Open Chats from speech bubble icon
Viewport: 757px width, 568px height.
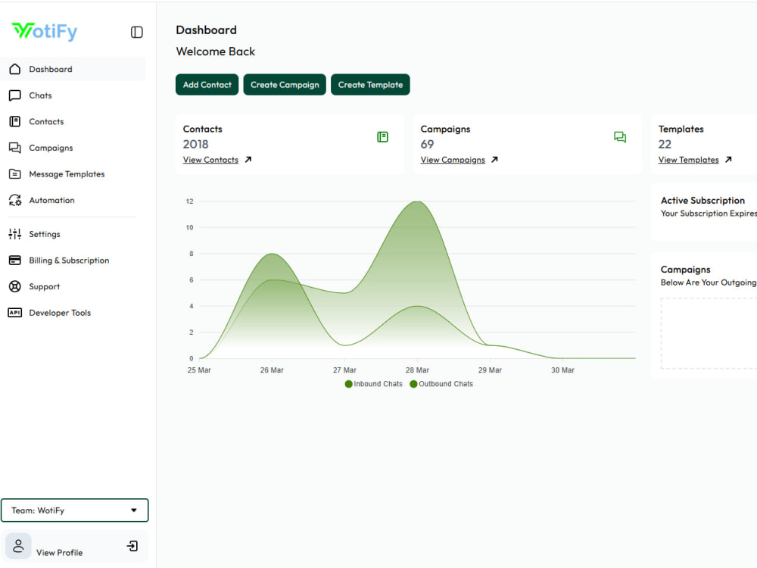[15, 95]
